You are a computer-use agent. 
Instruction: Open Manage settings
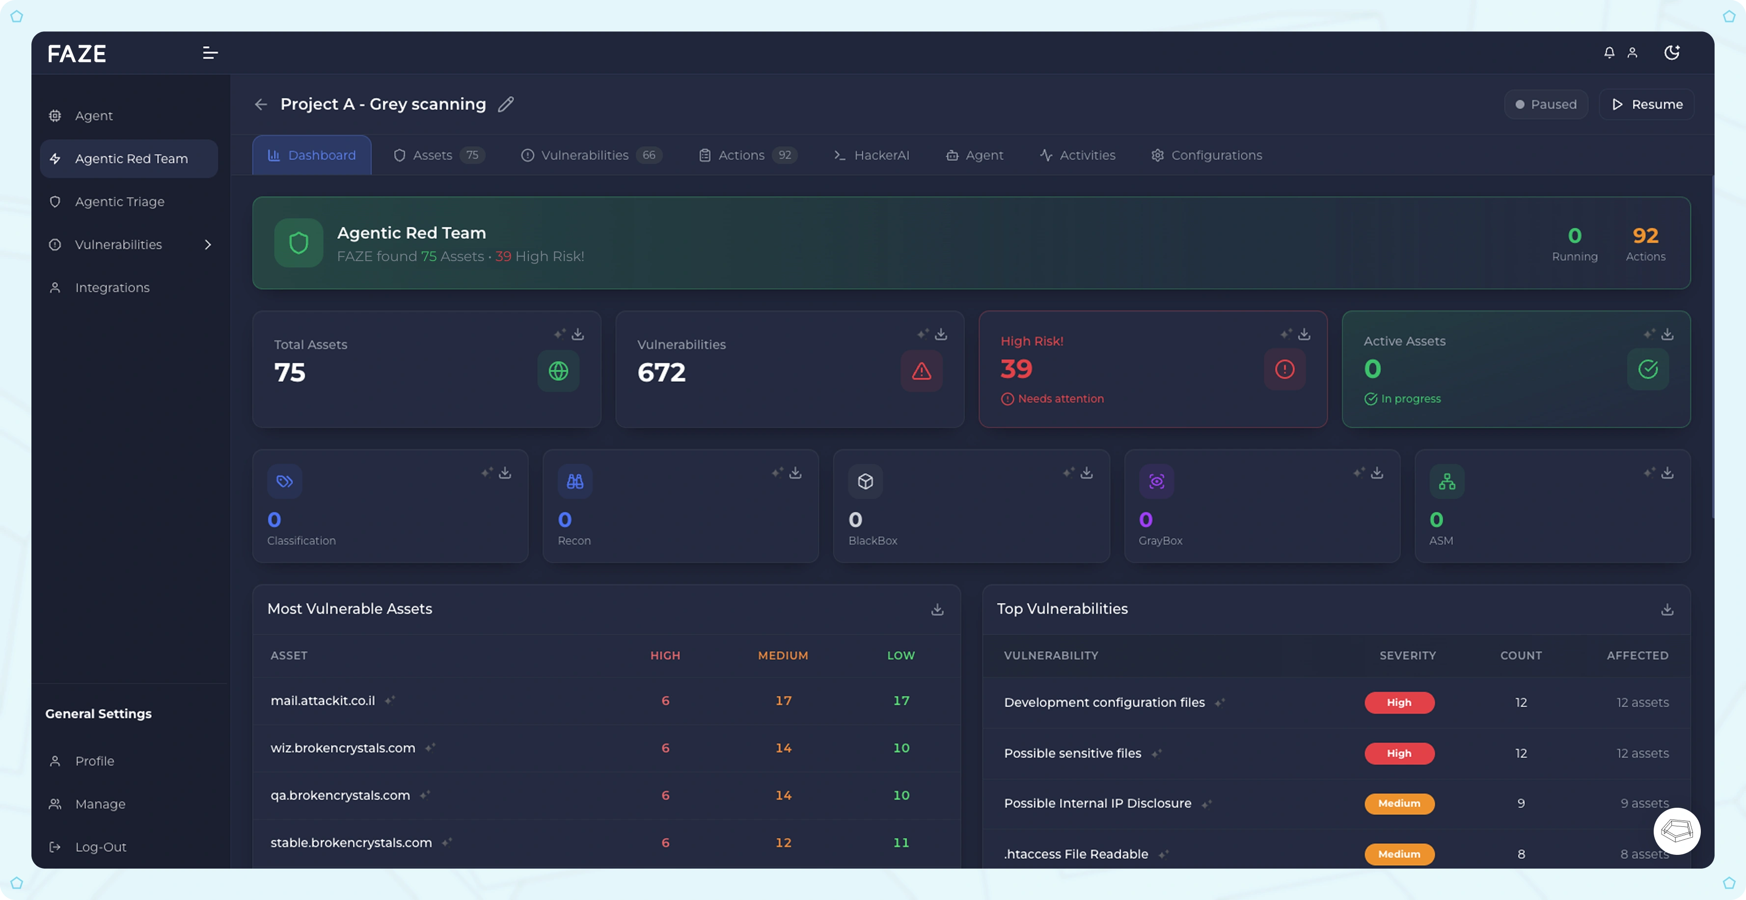pyautogui.click(x=129, y=804)
